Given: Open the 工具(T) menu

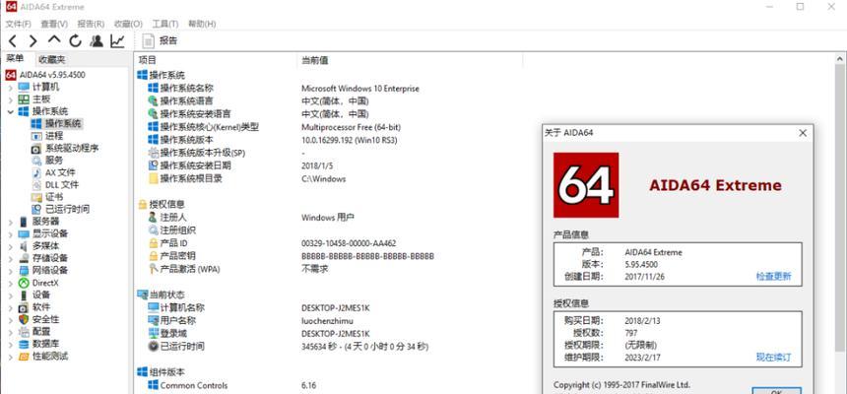Looking at the screenshot, I should point(164,24).
